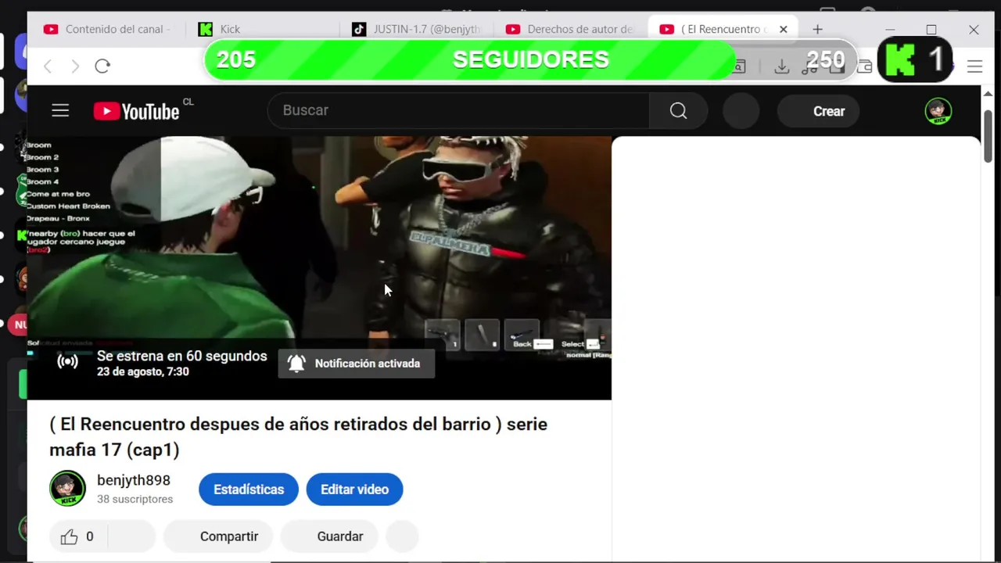Click the 23 de agosto, 7:30 date text
Viewport: 1001px width, 563px height.
click(143, 371)
